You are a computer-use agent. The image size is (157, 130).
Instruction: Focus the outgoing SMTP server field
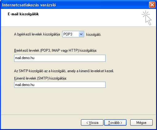click(x=60, y=85)
